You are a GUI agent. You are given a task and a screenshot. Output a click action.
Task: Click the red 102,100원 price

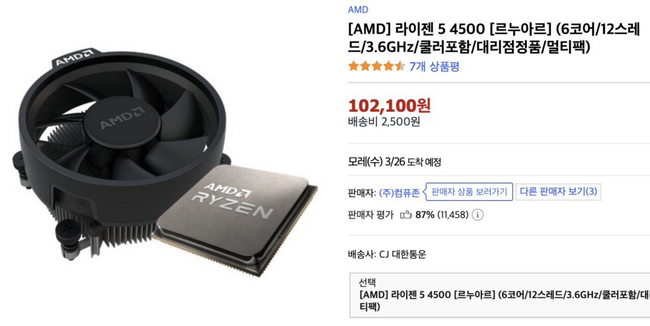click(x=389, y=105)
